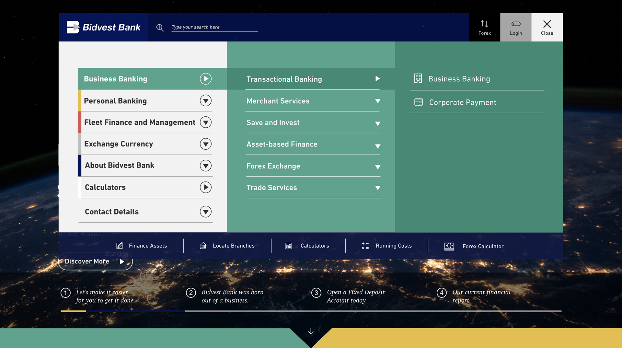Focus the 'Type your search here' field
Viewport: 622px width, 348px height.
pos(214,27)
